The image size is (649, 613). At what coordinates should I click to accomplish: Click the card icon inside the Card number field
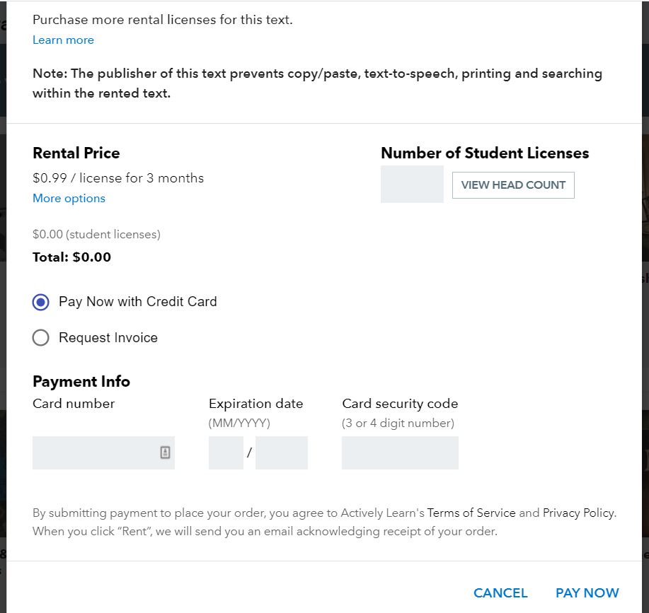(164, 453)
